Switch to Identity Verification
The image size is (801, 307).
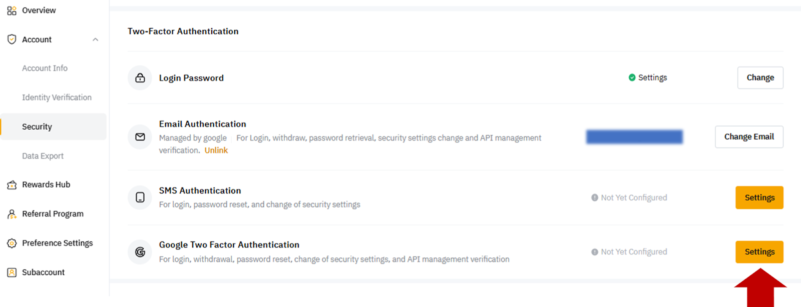57,97
